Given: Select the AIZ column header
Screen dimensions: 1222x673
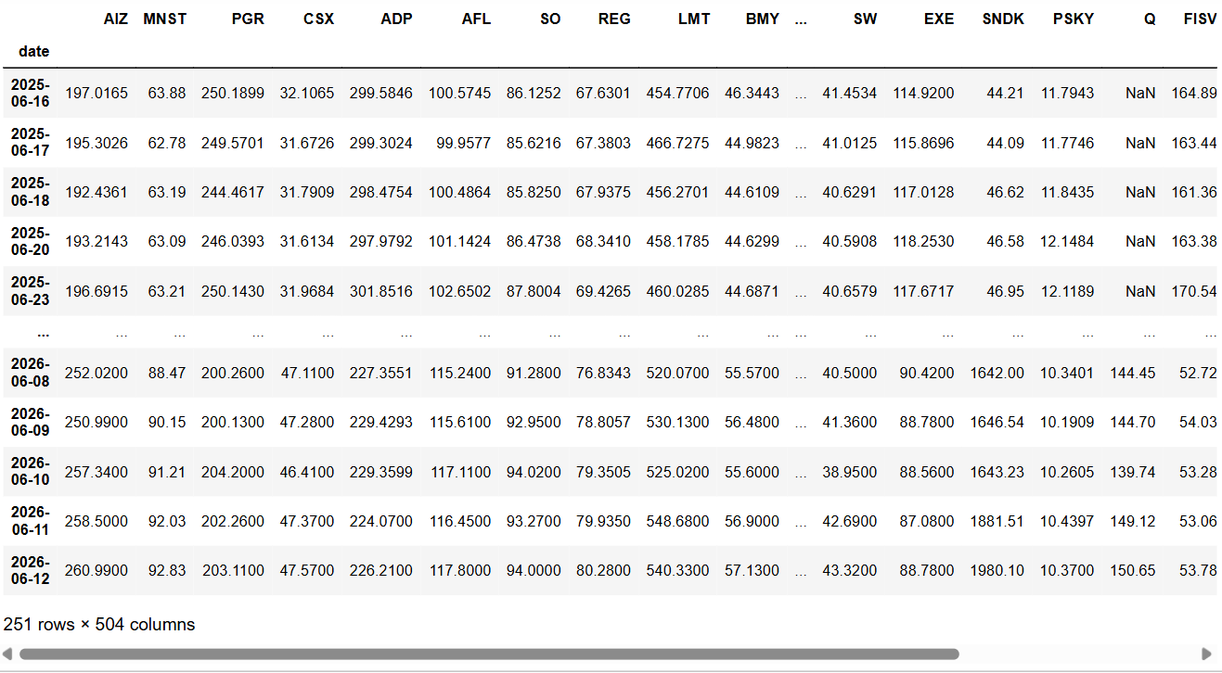Looking at the screenshot, I should pyautogui.click(x=116, y=19).
